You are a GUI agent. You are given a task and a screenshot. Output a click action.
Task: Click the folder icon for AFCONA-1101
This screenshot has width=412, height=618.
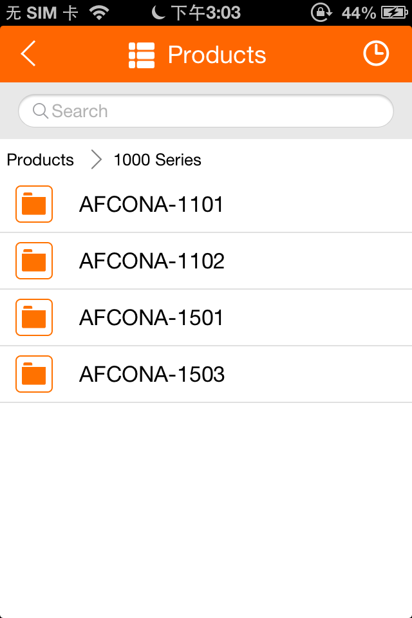point(34,204)
